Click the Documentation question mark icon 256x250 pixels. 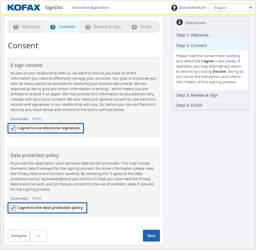[x=174, y=8]
